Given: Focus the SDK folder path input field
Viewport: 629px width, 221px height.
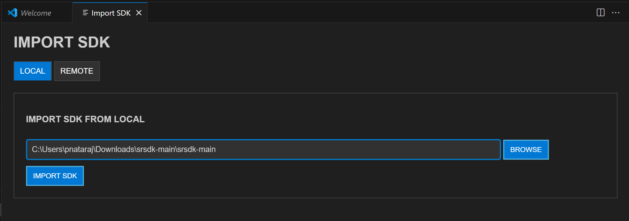Looking at the screenshot, I should [355, 149].
